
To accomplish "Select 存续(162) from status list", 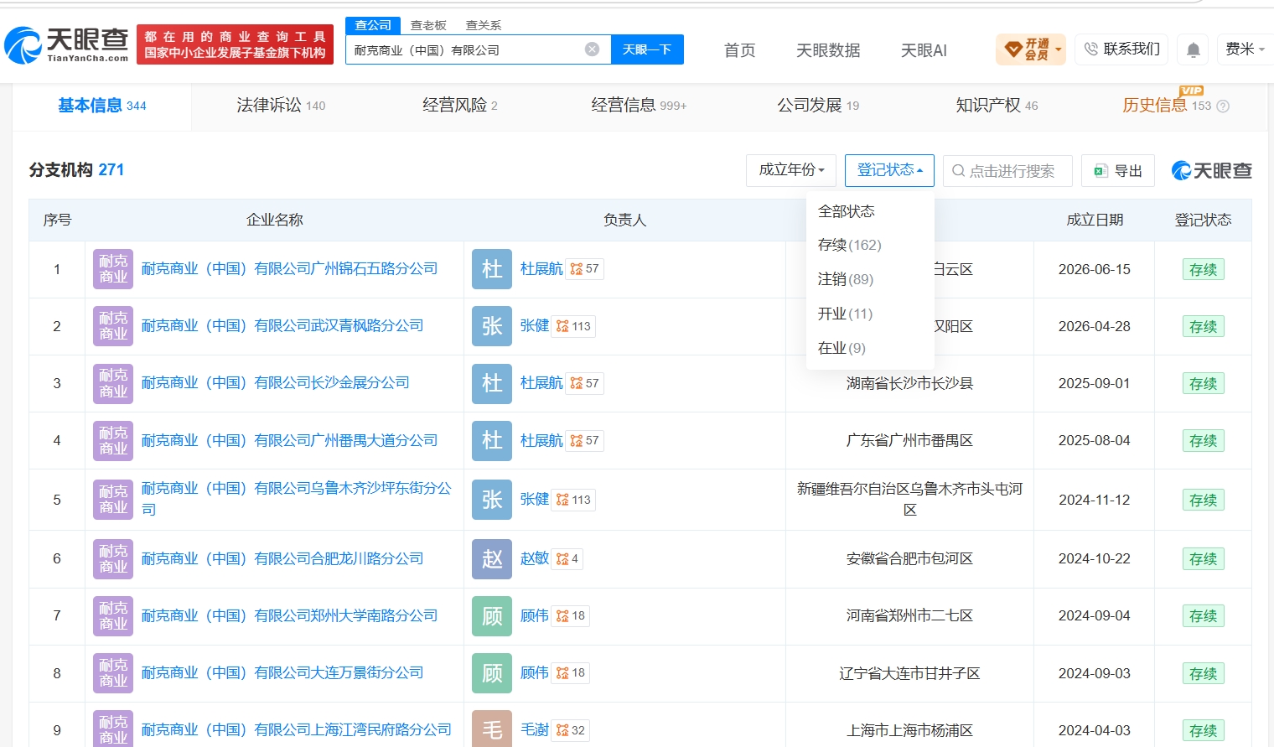I will tap(849, 245).
